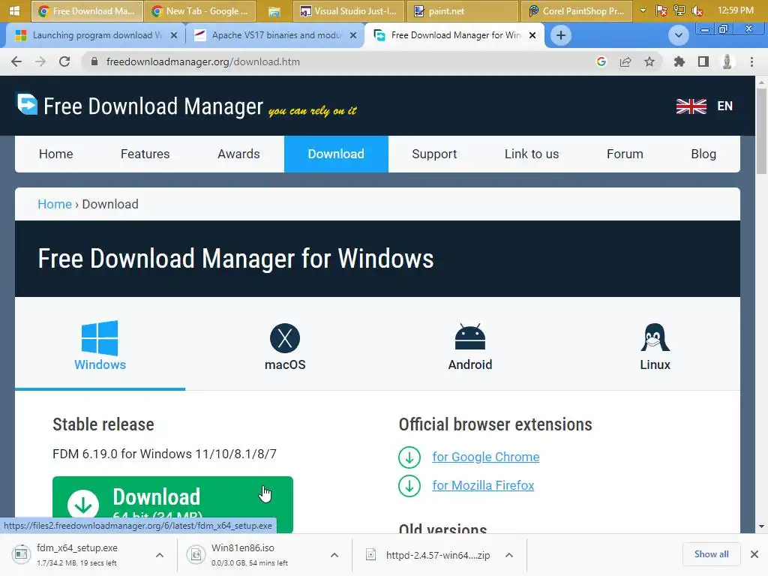The image size is (768, 576).
Task: Switch to paint.net taskbar button
Action: click(x=462, y=10)
